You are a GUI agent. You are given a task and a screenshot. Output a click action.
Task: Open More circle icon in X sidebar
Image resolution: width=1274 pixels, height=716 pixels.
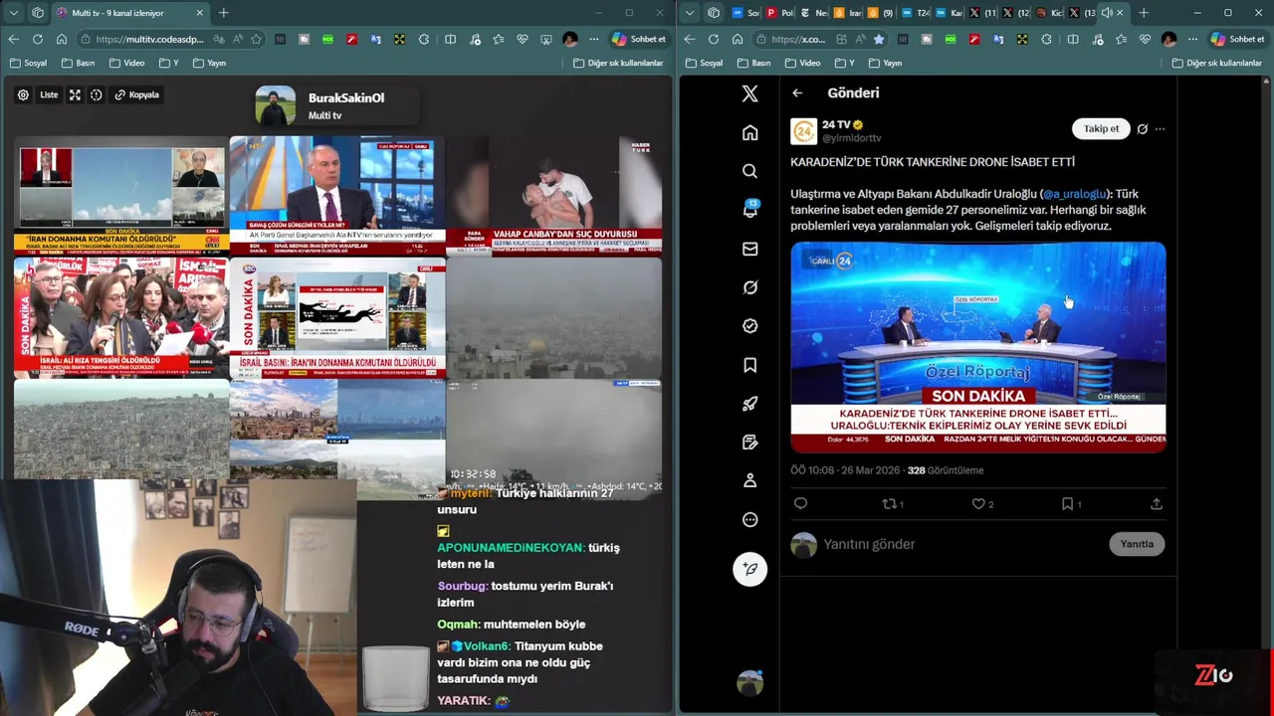coord(749,519)
